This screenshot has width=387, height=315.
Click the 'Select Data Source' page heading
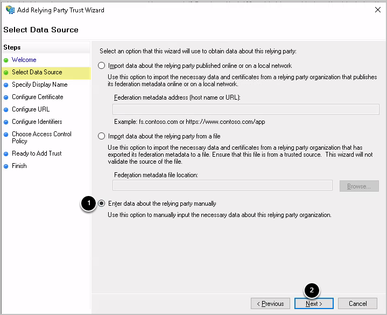tap(41, 30)
